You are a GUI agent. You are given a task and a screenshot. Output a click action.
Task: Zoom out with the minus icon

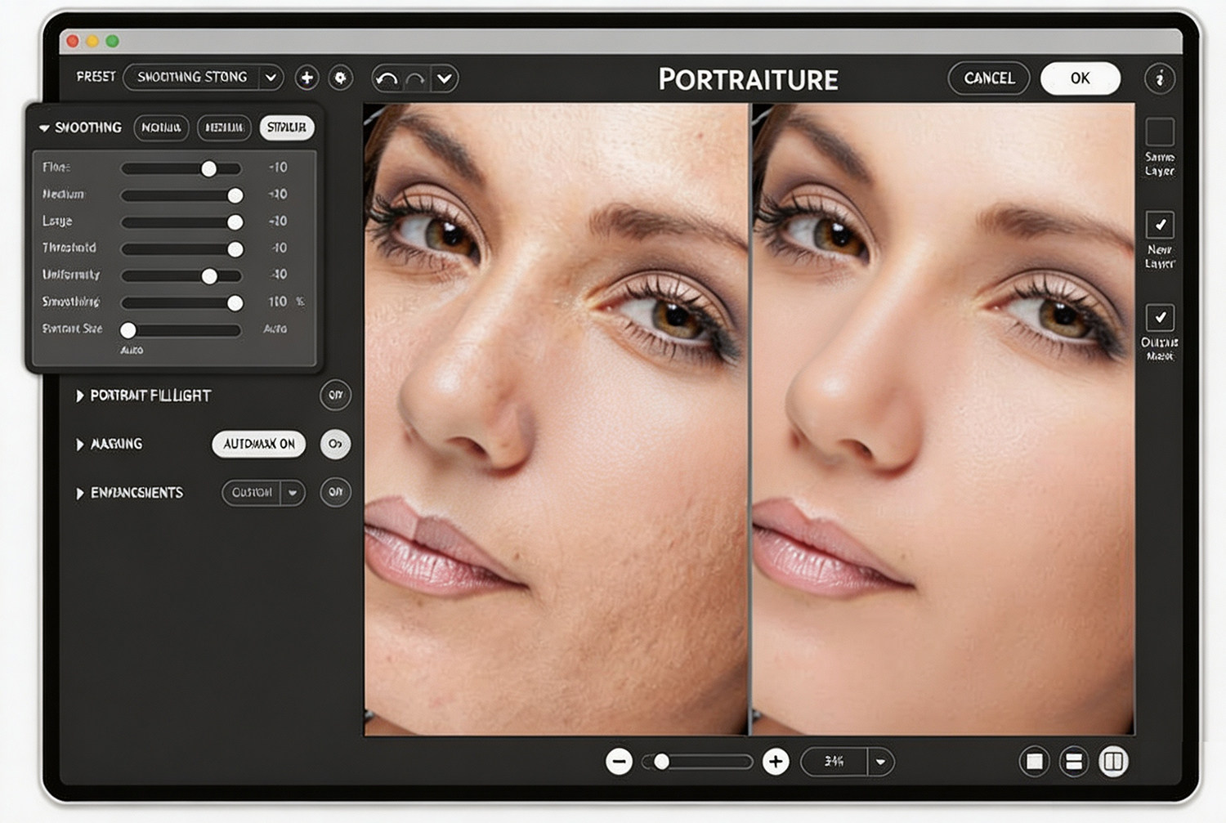click(x=619, y=762)
